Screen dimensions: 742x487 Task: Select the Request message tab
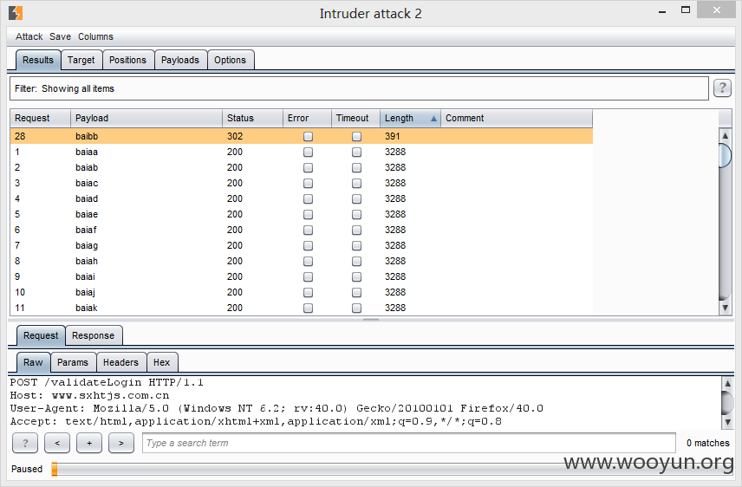click(41, 335)
